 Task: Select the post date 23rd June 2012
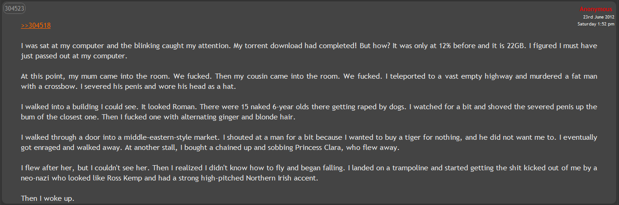[599, 17]
